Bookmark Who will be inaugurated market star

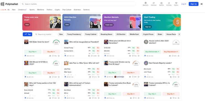99,56
